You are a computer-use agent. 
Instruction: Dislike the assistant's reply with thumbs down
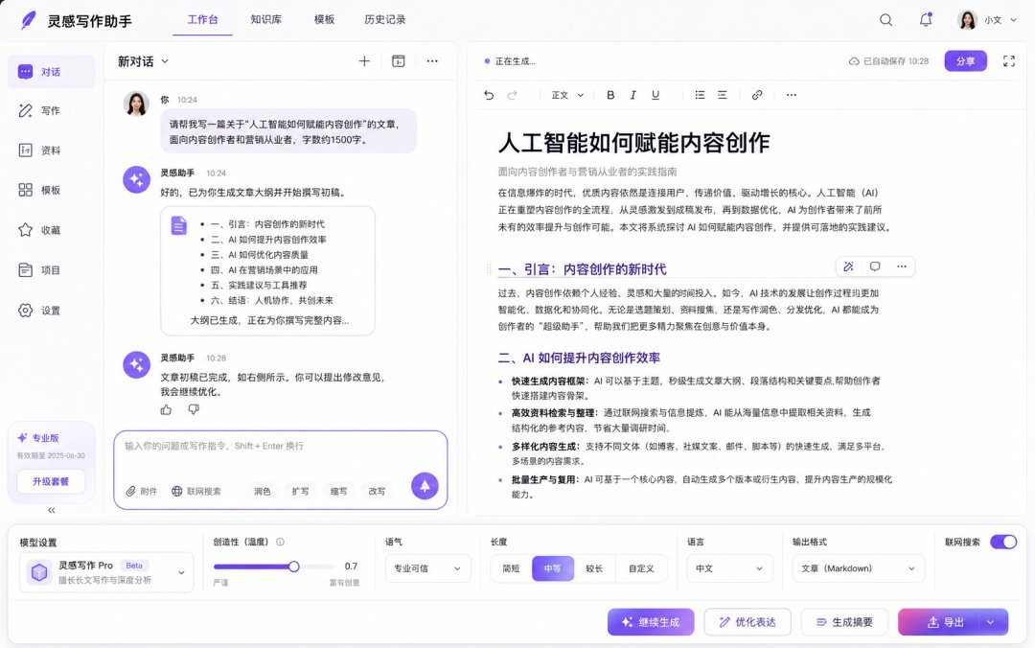tap(194, 409)
